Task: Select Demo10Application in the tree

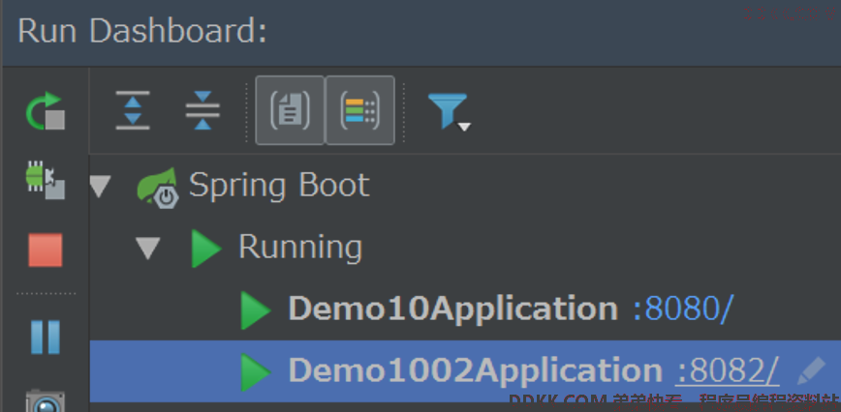Action: coord(453,309)
